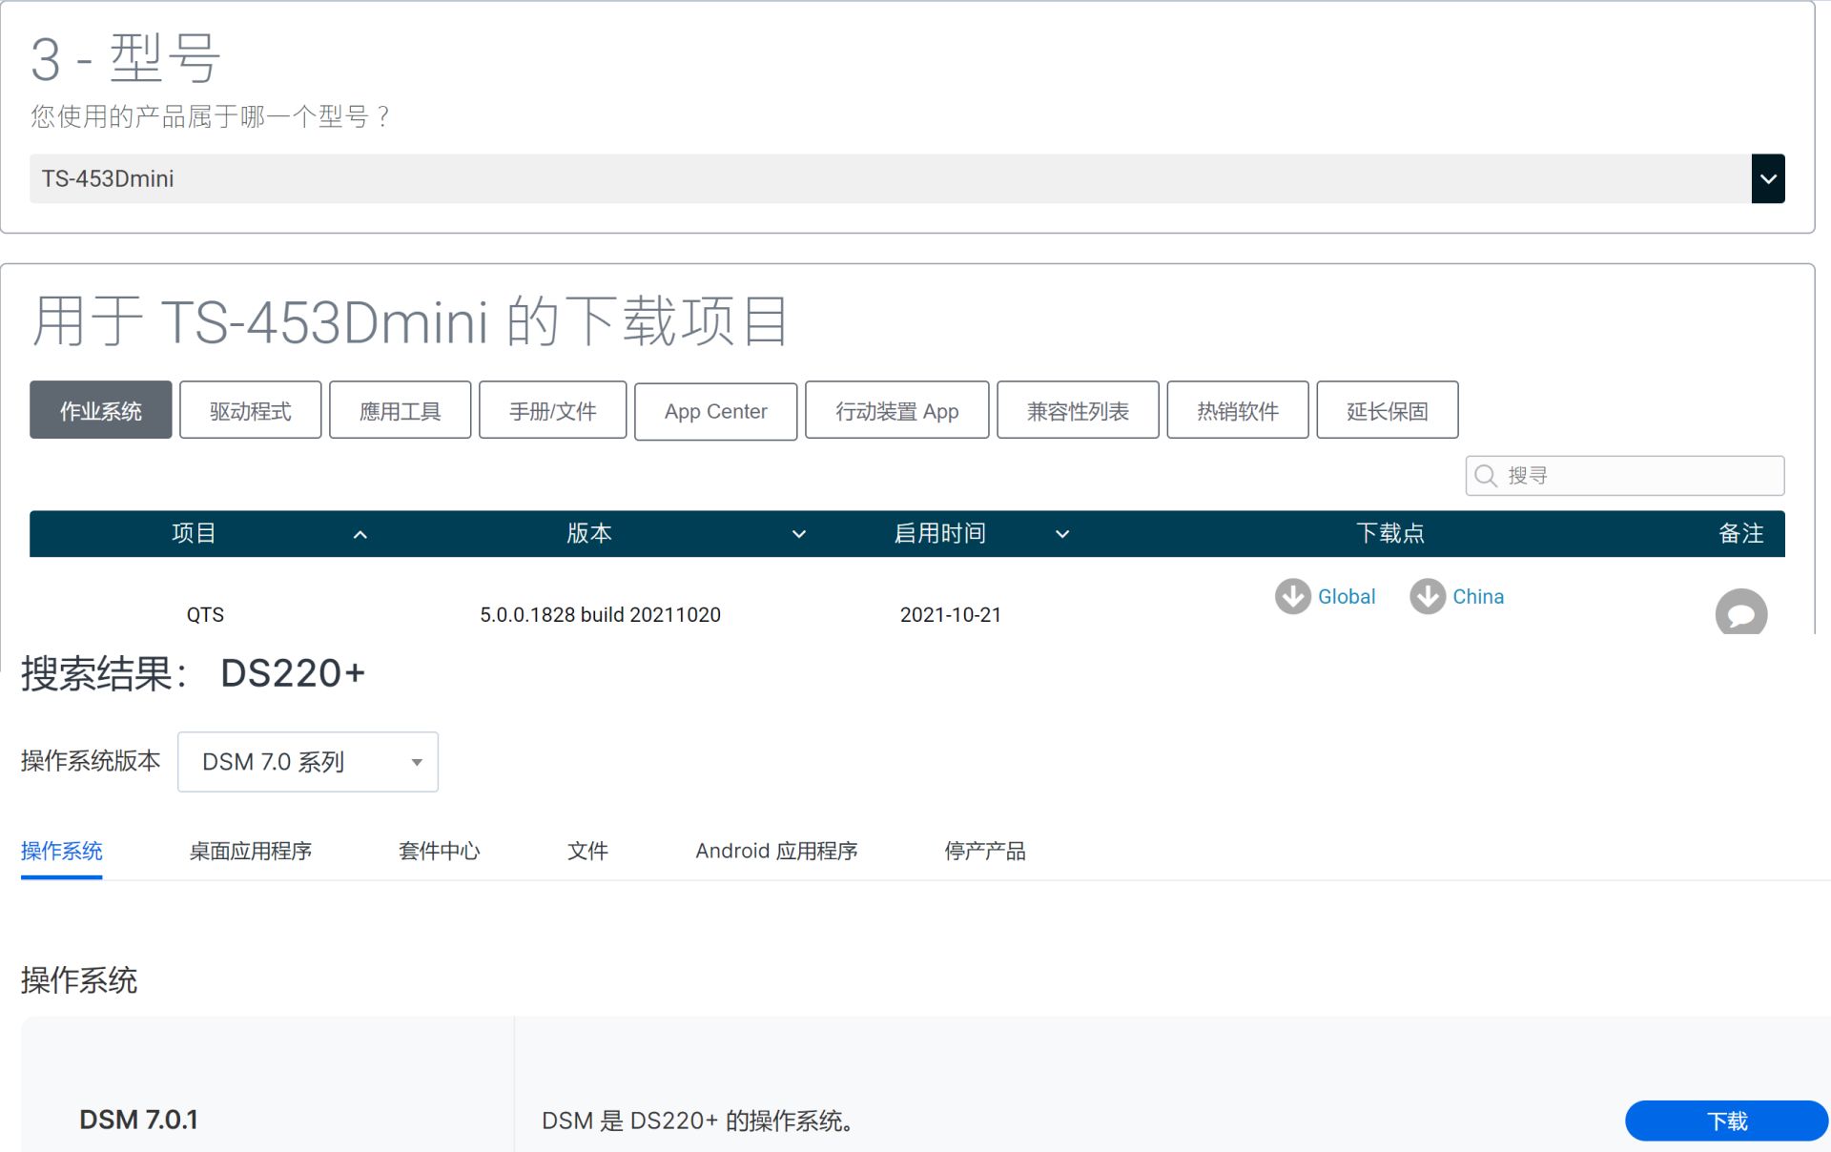
Task: Click the 用于 TS-453Dmini 的下载项目 heading
Action: tap(411, 321)
